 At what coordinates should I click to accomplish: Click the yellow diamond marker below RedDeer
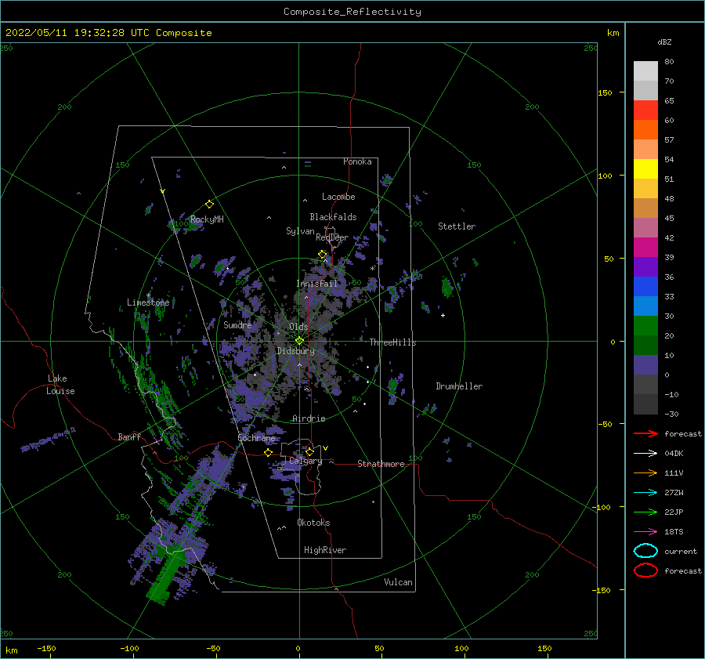click(322, 255)
